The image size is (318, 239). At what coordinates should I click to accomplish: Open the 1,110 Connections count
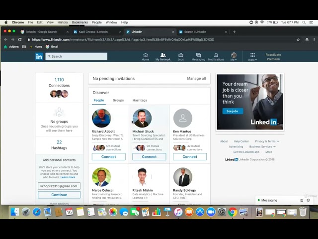[59, 80]
